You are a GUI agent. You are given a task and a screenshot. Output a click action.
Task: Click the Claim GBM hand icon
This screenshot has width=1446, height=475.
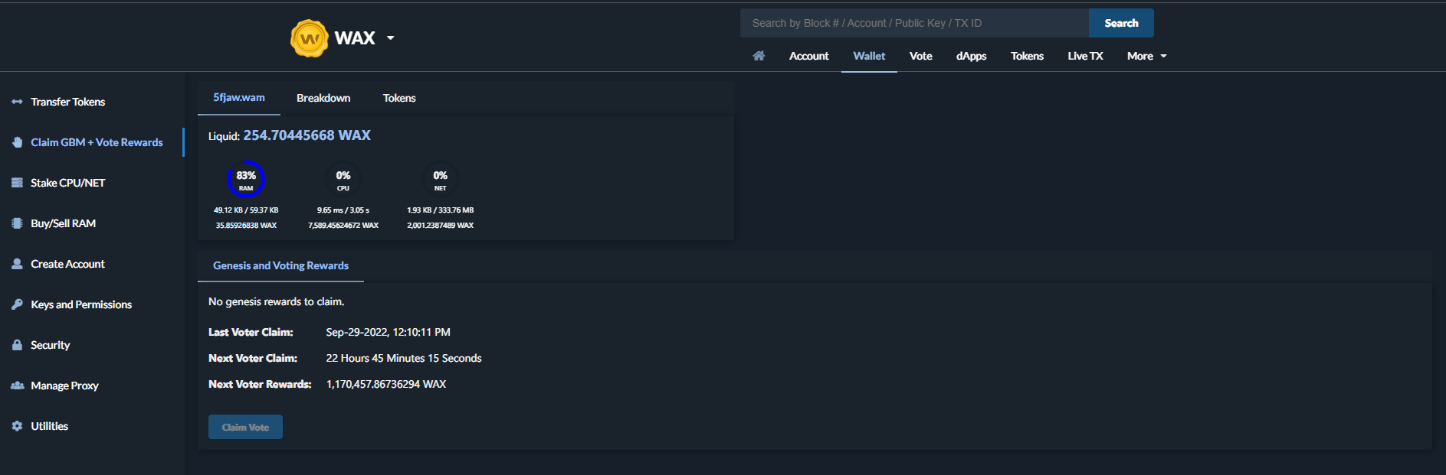[x=17, y=142]
